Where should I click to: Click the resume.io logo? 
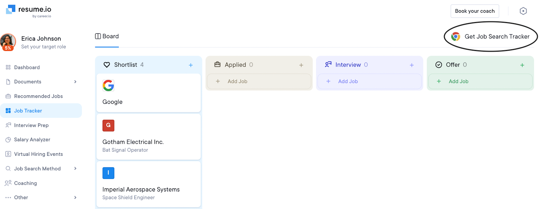(29, 10)
